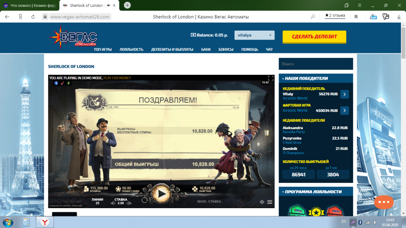
Task: Click the Play For Money link
Action: (x=117, y=78)
